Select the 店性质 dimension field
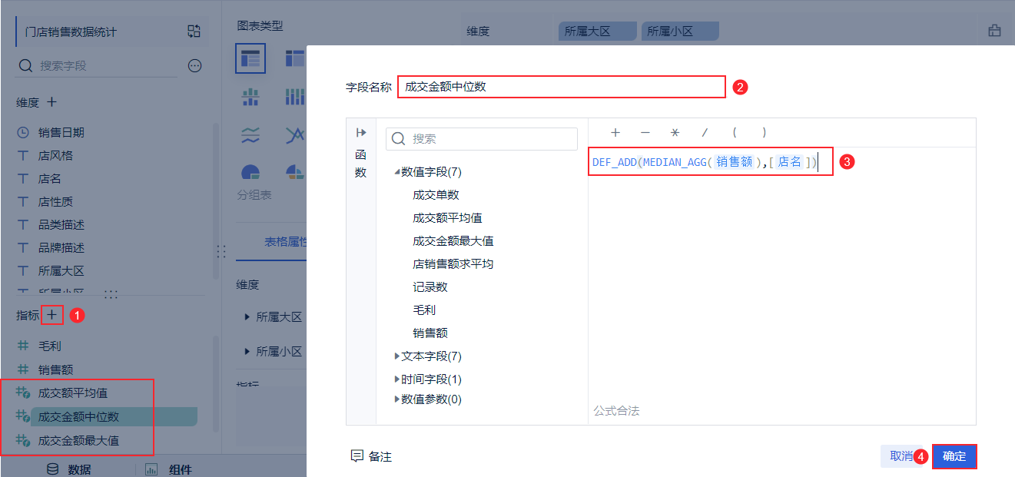 pos(55,201)
